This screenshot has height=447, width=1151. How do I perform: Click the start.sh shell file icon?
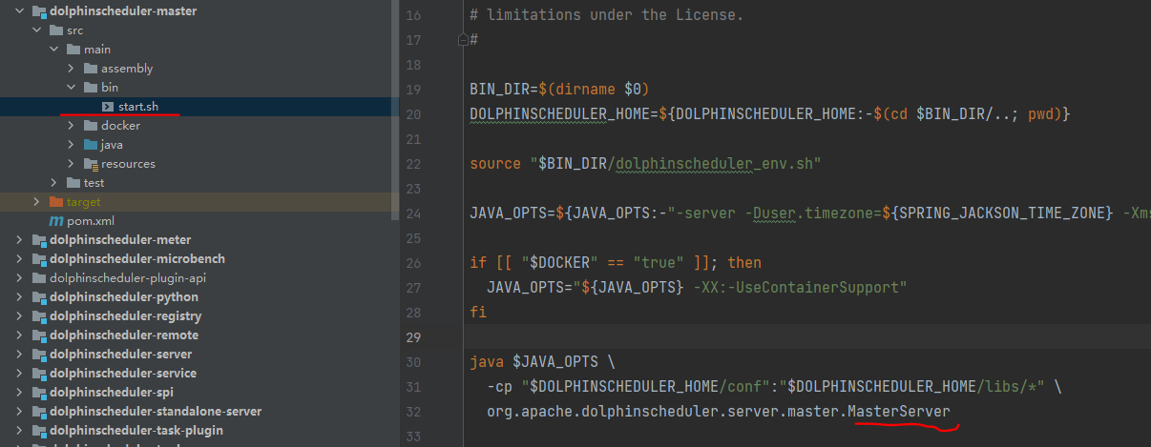(108, 107)
